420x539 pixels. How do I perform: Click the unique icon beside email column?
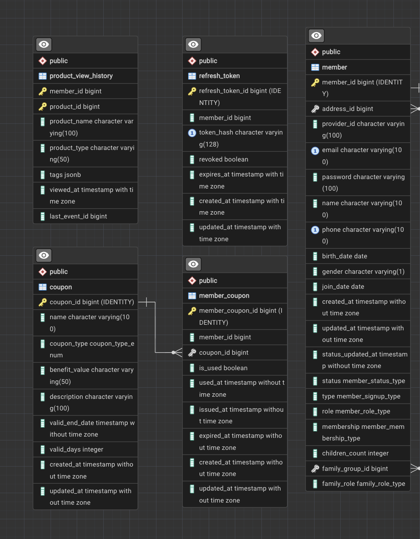315,151
